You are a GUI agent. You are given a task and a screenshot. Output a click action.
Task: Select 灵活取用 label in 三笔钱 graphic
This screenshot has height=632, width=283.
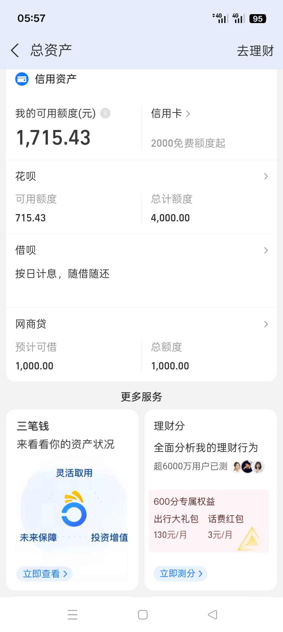tap(74, 473)
